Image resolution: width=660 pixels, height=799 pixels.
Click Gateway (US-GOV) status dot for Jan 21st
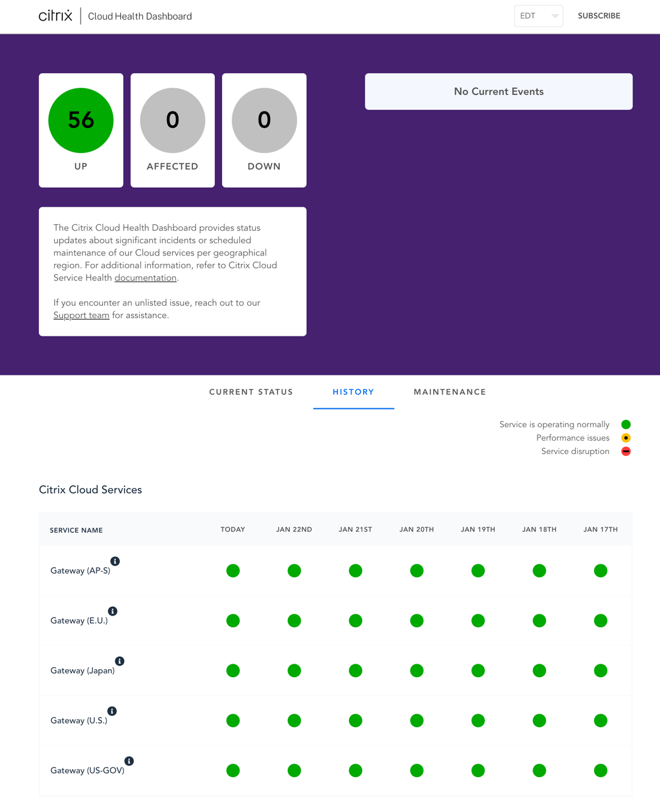[x=356, y=770]
